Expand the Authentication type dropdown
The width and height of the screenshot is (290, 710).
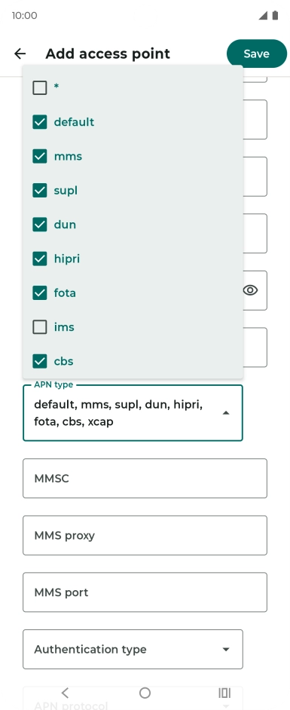pos(133,649)
